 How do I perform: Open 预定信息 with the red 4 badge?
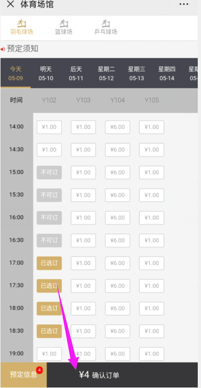[23, 374]
